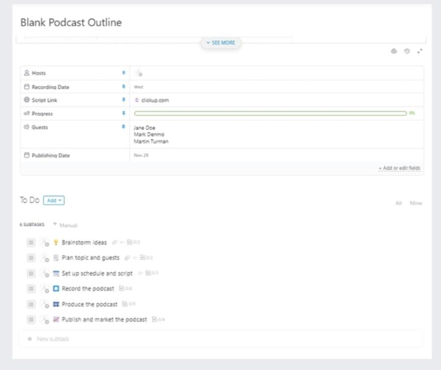Unpin the Progress field with its pin icon
Image resolution: width=441 pixels, height=370 pixels.
(x=123, y=114)
